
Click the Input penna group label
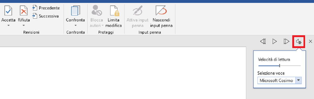click(x=150, y=32)
